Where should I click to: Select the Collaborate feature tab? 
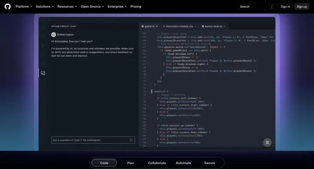[x=157, y=163]
